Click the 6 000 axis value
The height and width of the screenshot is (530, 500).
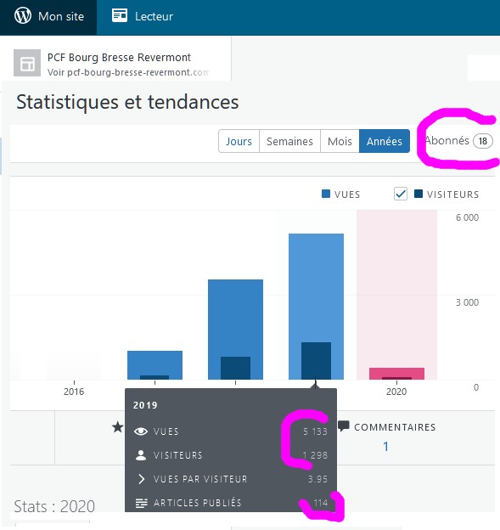(x=467, y=217)
